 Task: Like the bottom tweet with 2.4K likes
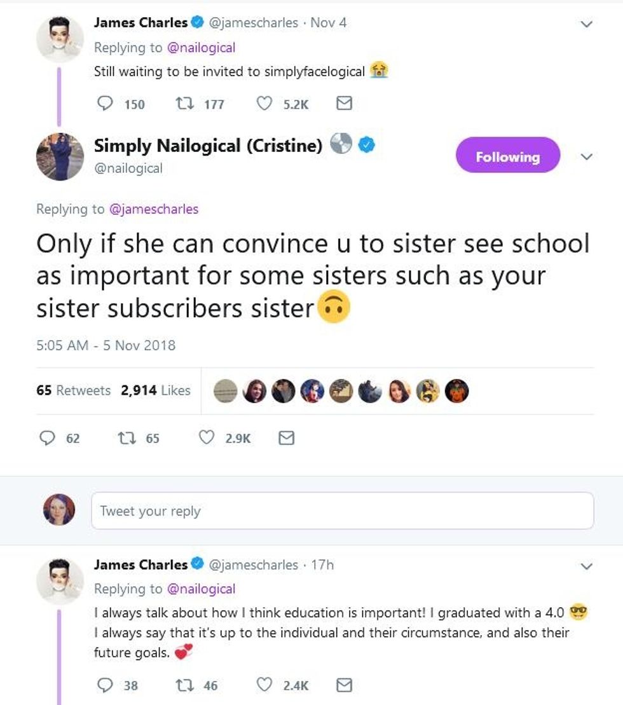point(264,685)
